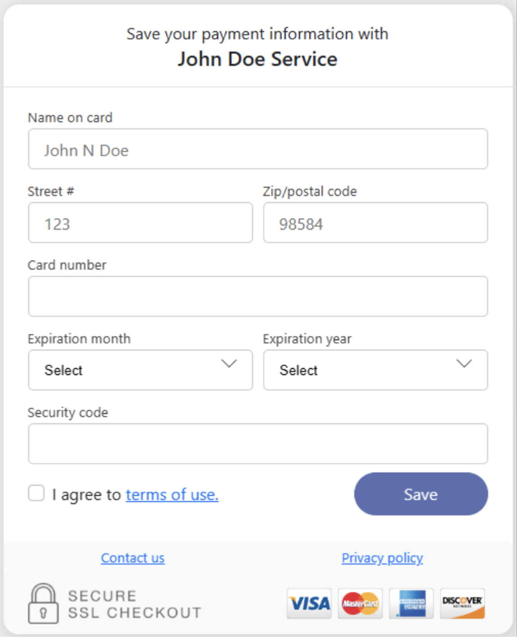Image resolution: width=517 pixels, height=637 pixels.
Task: Click the padlock secure checkout icon
Action: (x=43, y=603)
